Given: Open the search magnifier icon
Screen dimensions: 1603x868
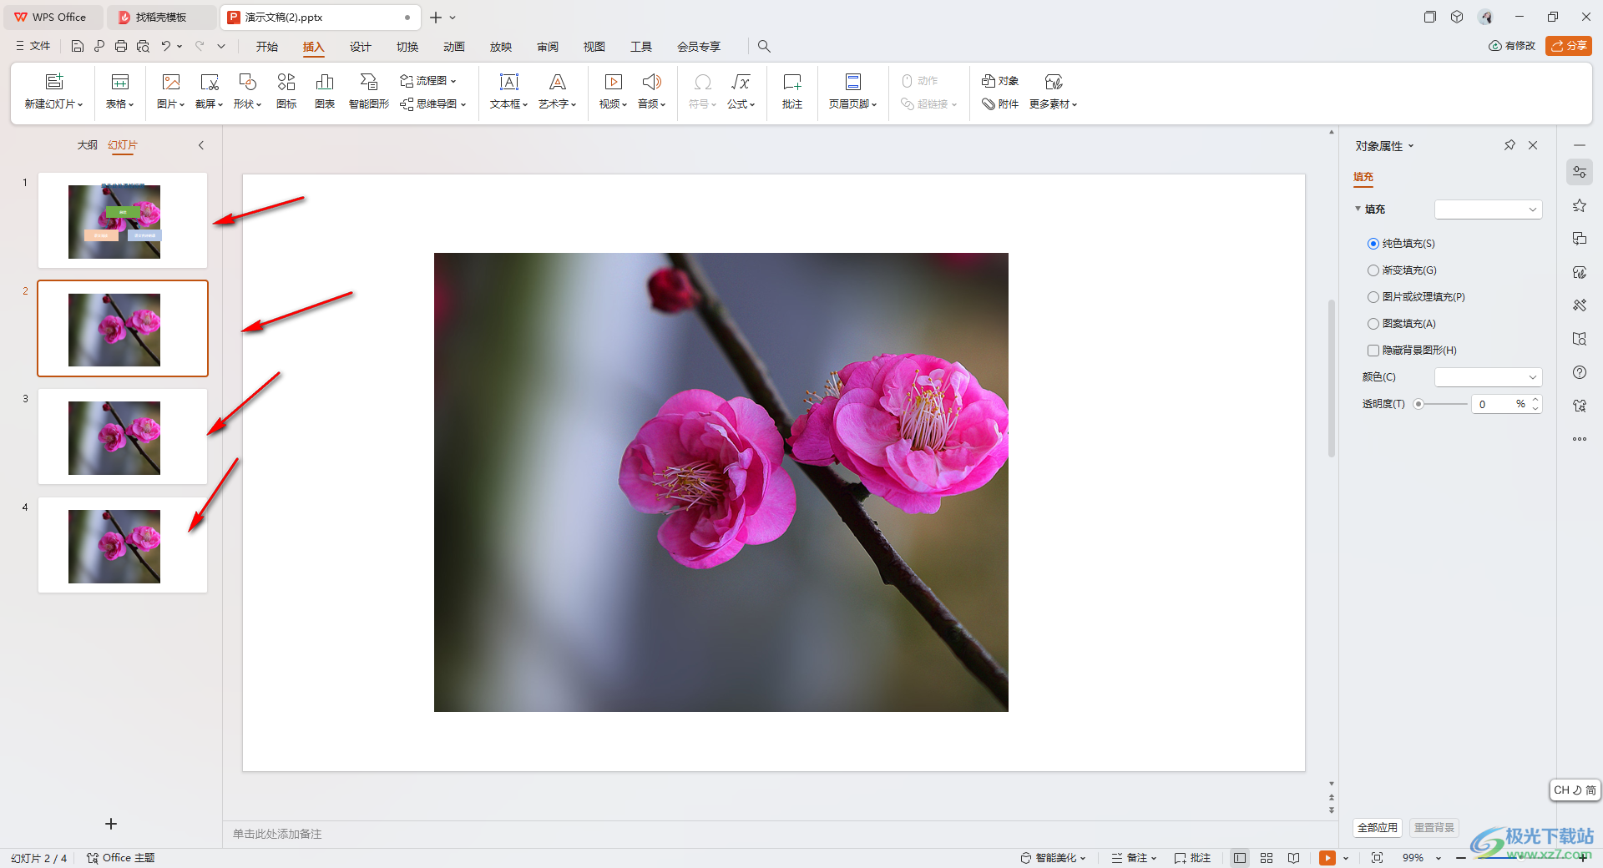Looking at the screenshot, I should 764,47.
